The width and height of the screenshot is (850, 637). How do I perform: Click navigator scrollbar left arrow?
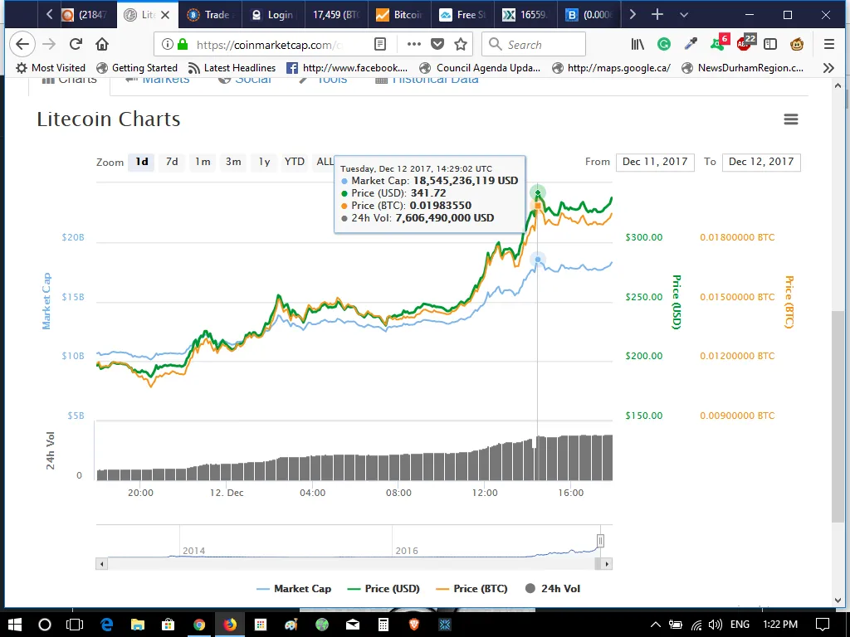click(101, 564)
